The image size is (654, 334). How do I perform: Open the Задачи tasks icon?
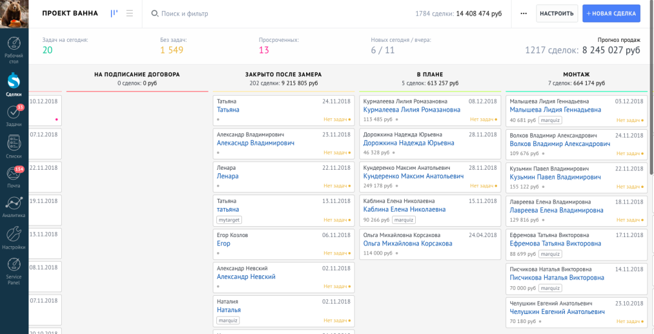(14, 115)
